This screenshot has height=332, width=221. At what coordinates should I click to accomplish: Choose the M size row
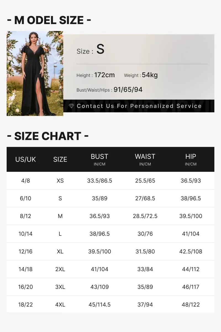click(x=110, y=216)
